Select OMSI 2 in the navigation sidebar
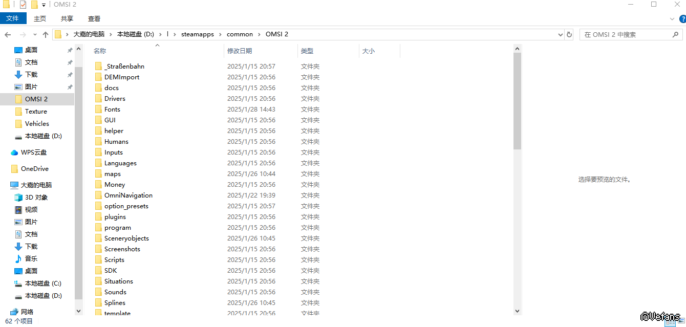The height and width of the screenshot is (327, 686). (37, 99)
